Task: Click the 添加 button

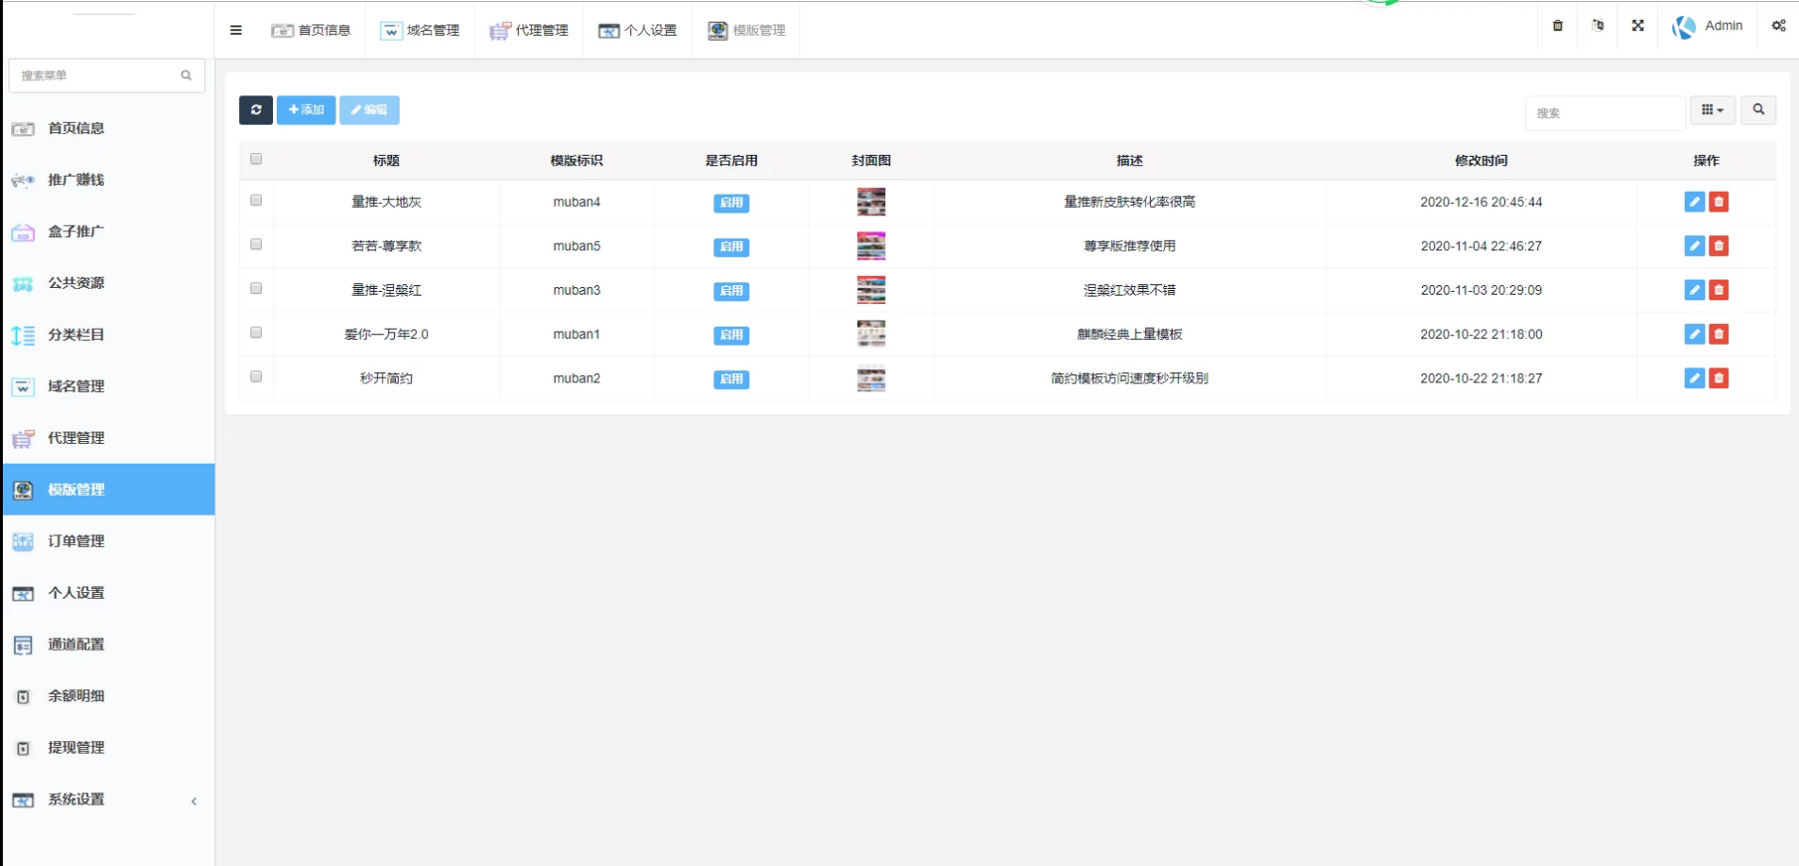Action: [306, 110]
